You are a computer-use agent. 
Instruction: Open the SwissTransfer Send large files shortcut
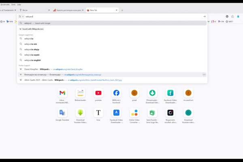point(152,113)
